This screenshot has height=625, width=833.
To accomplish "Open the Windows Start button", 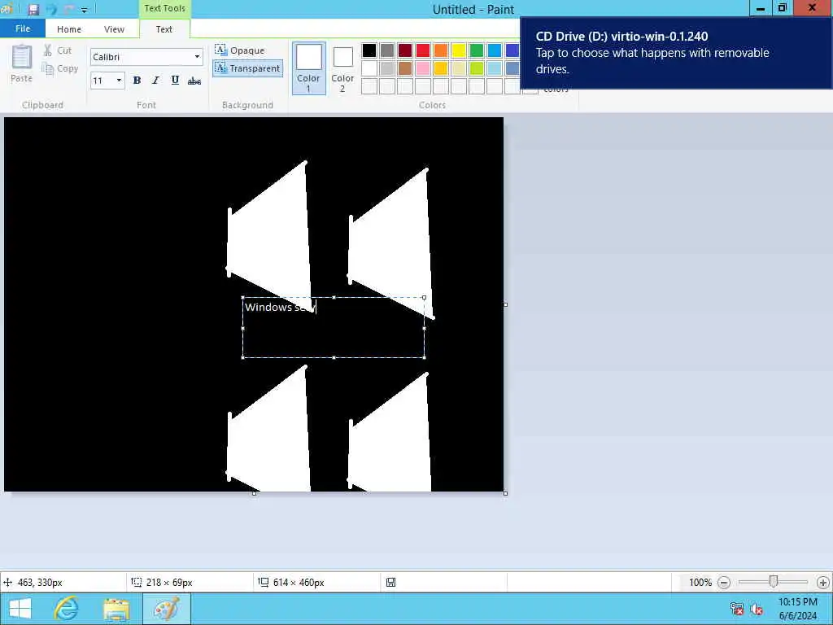I will [x=20, y=609].
